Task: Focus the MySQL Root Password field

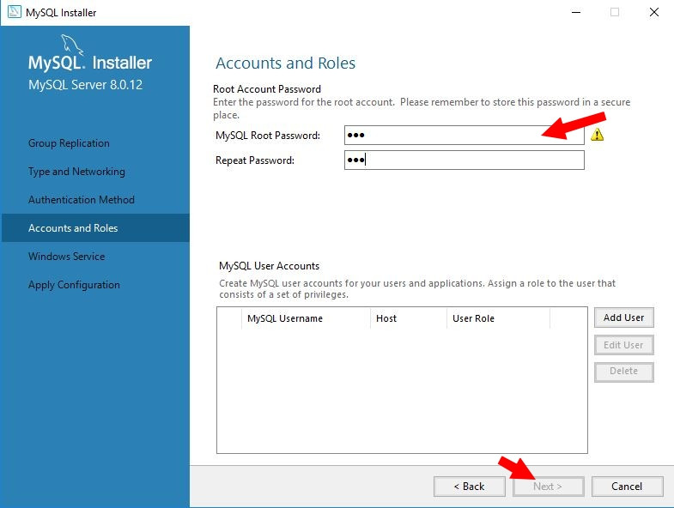Action: pos(464,136)
